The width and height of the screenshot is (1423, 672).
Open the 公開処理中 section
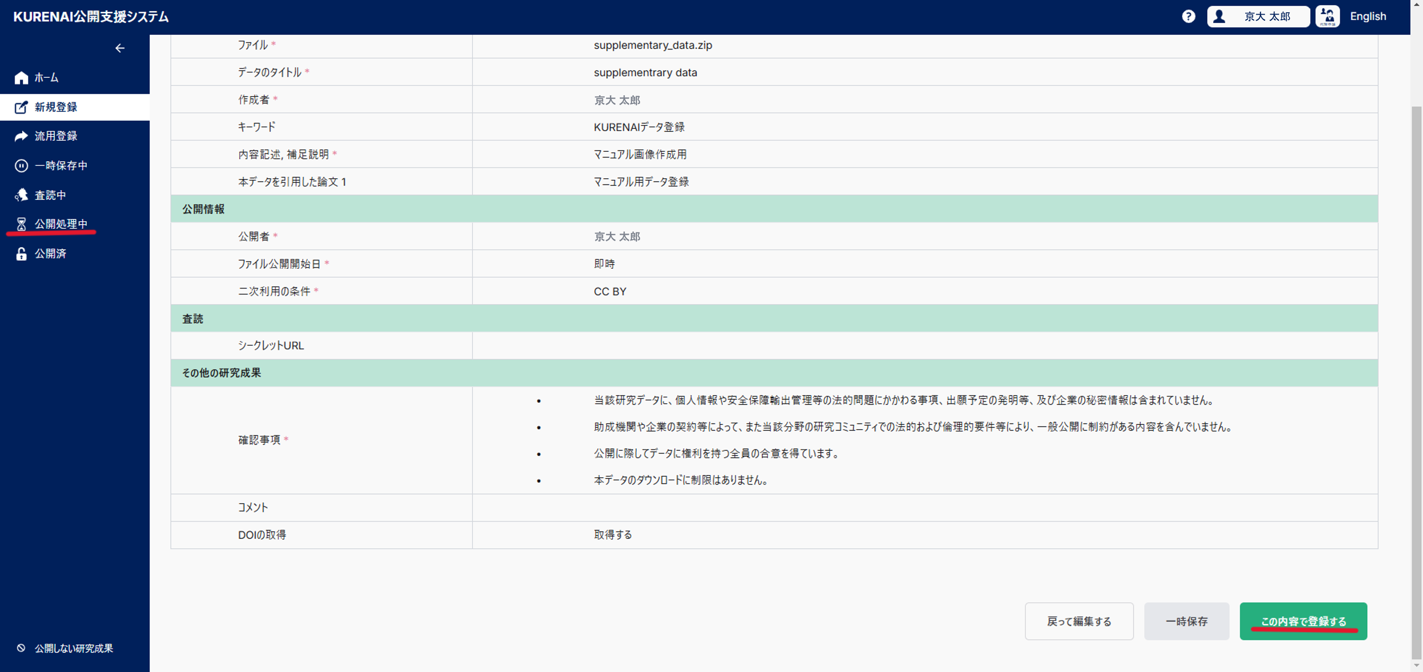(x=75, y=224)
